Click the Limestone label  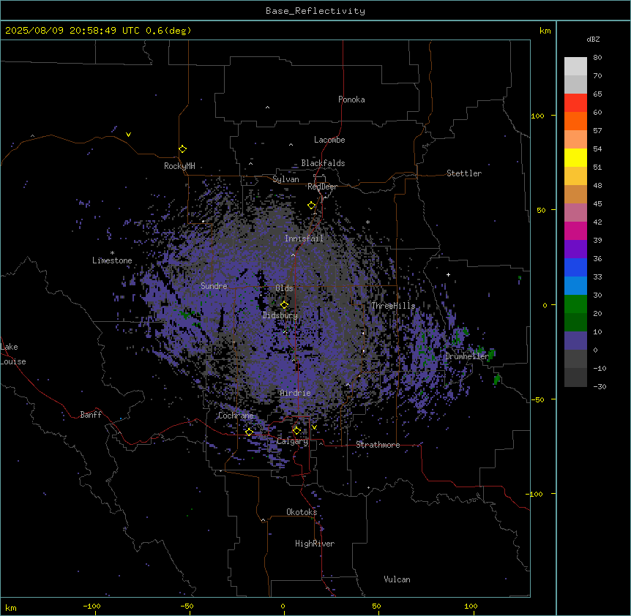[112, 260]
